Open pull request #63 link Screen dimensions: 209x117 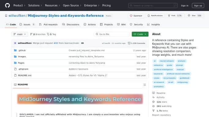pos(56,43)
